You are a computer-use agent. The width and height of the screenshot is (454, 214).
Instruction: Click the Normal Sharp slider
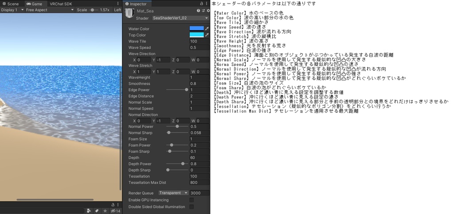coord(177,133)
